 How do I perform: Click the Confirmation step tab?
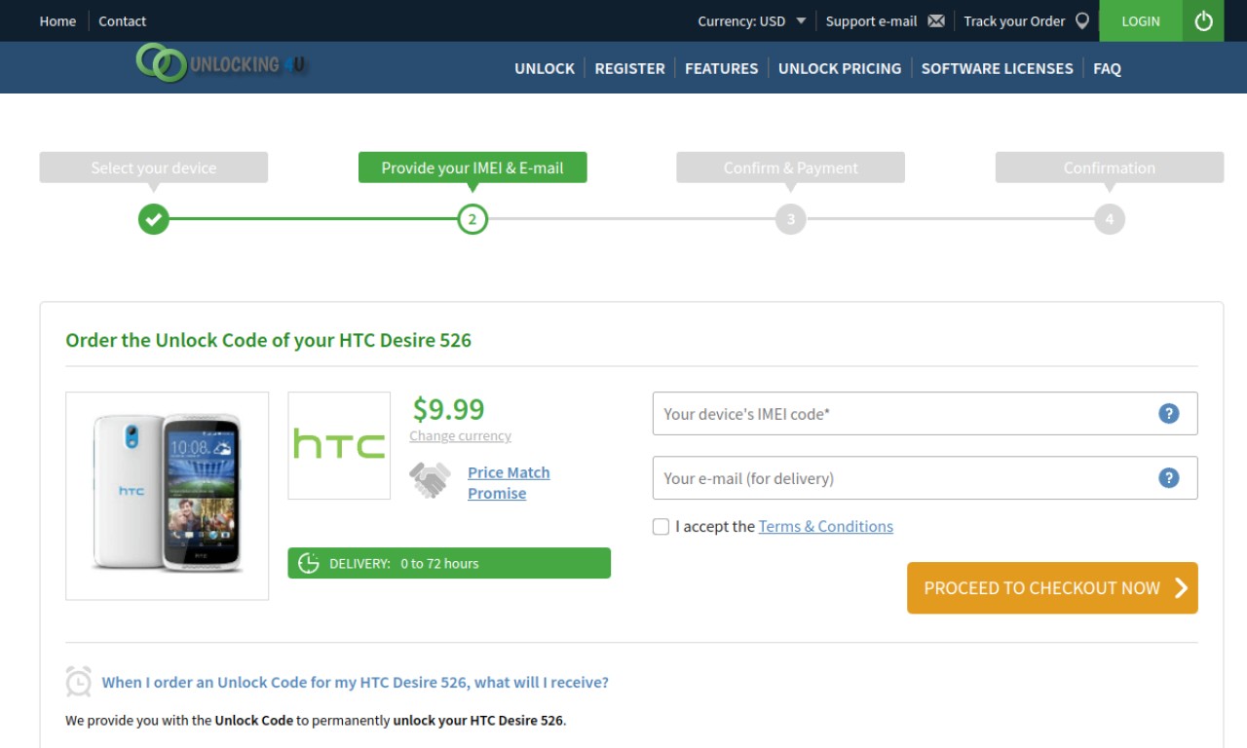[x=1110, y=168]
